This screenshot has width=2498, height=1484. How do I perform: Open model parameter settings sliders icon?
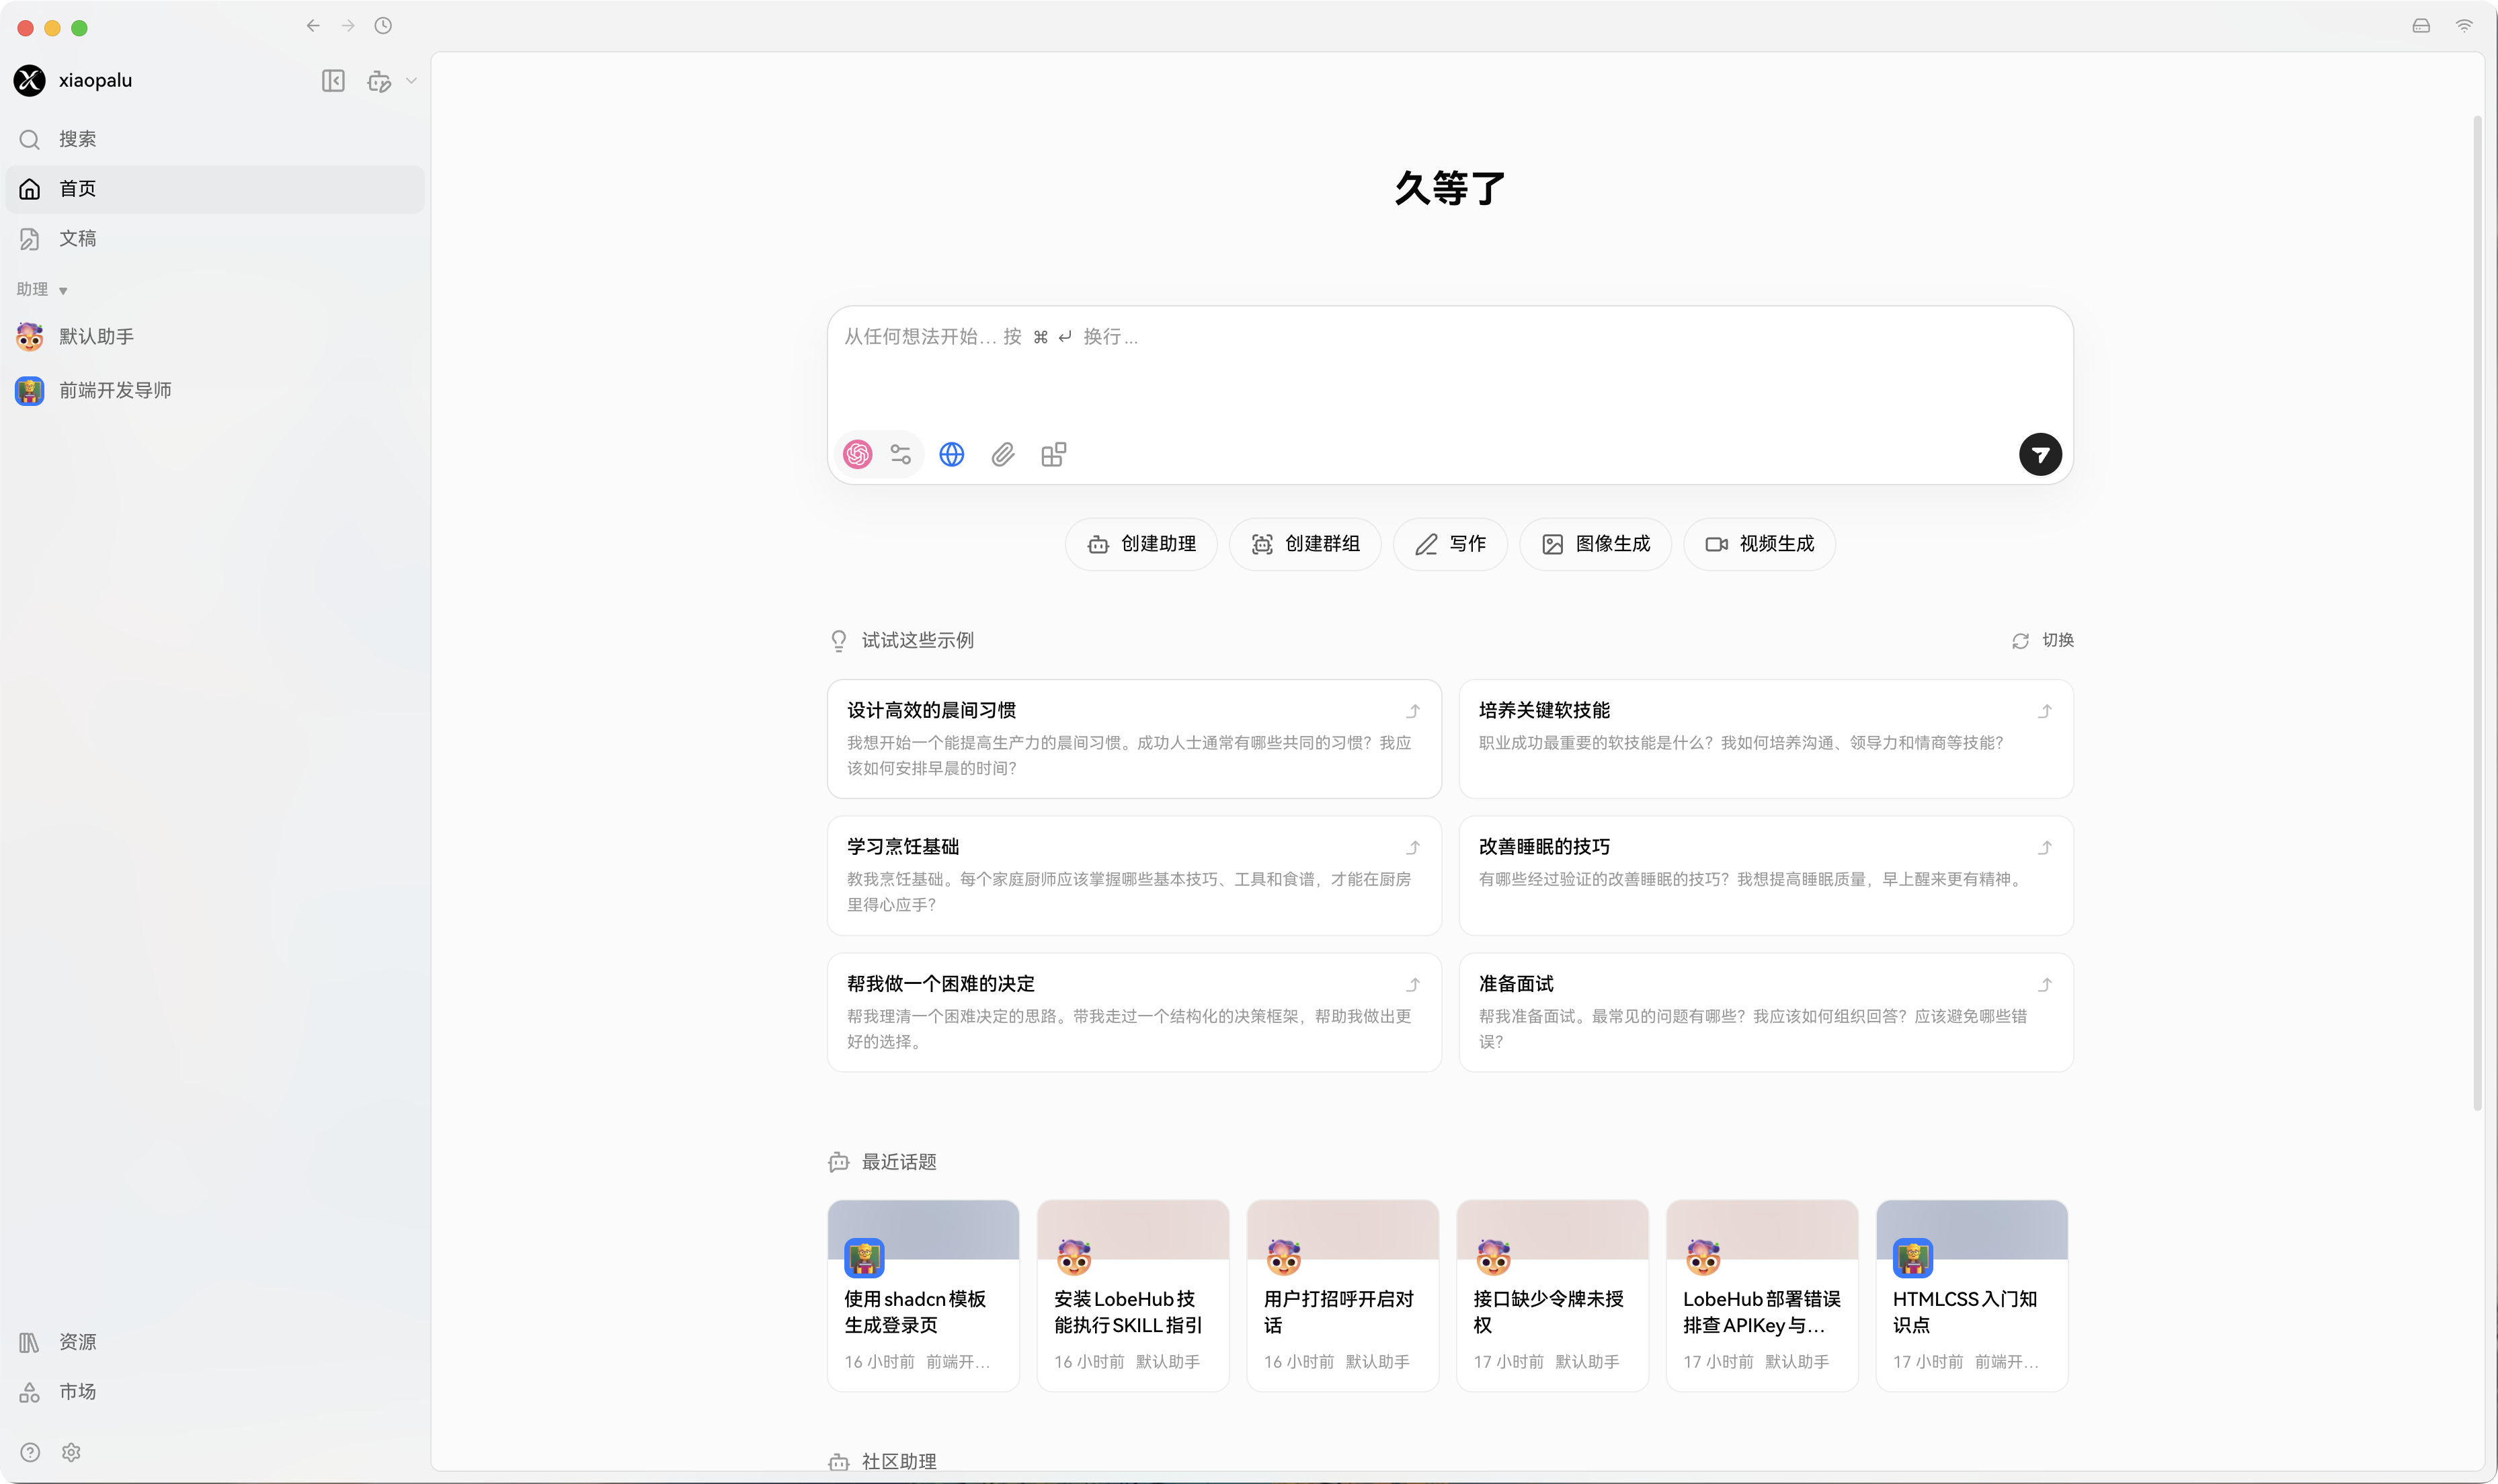pyautogui.click(x=900, y=455)
